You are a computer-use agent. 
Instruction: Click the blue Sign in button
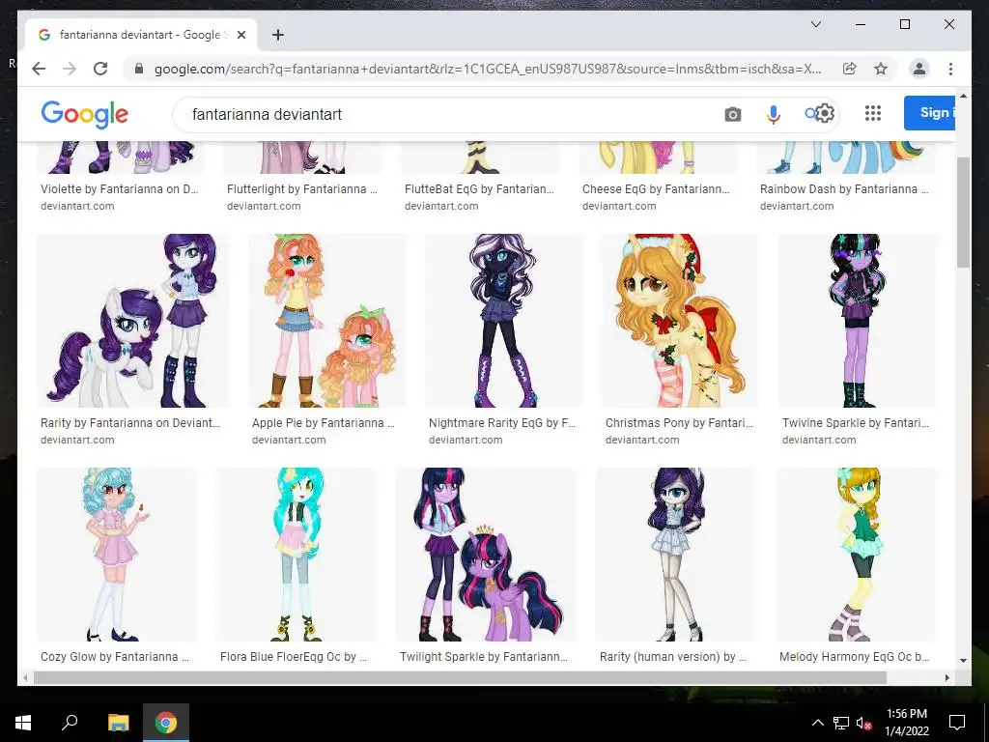point(930,113)
